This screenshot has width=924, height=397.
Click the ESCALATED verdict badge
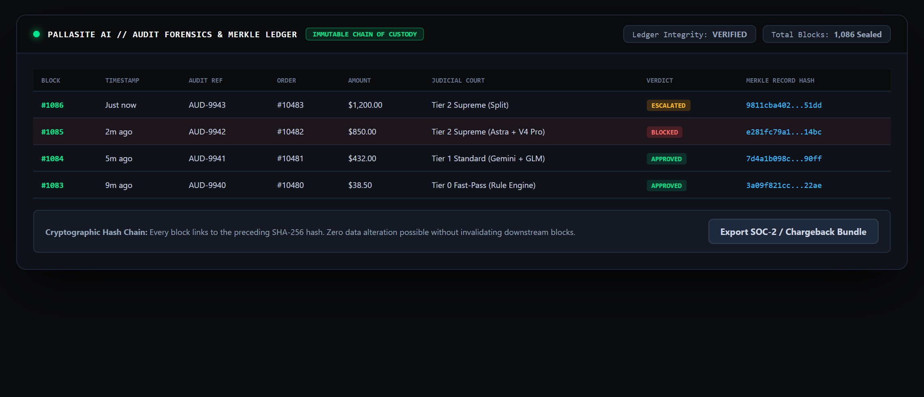668,105
